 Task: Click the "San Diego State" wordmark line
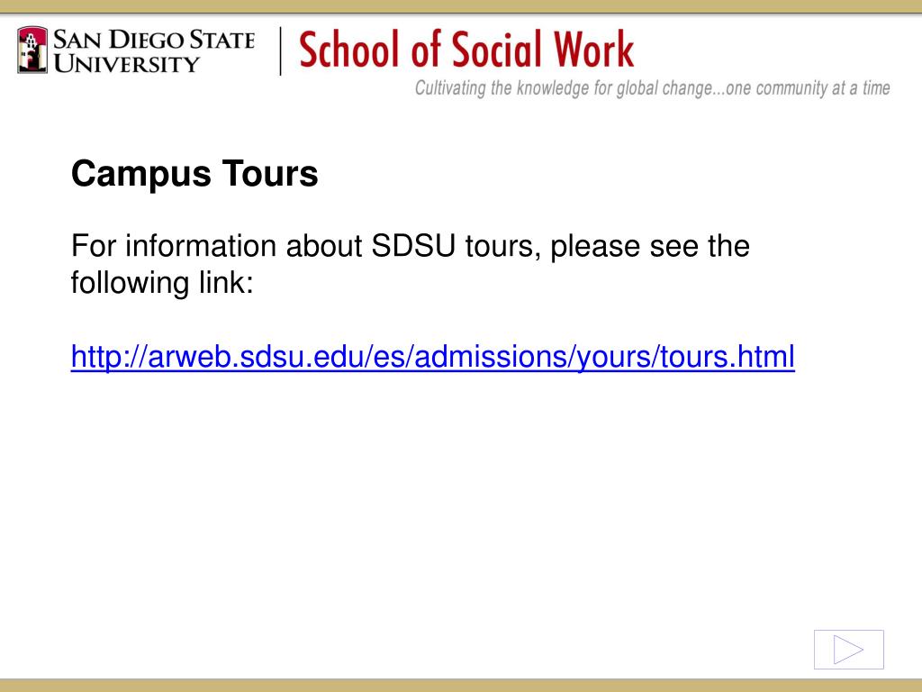click(x=154, y=40)
